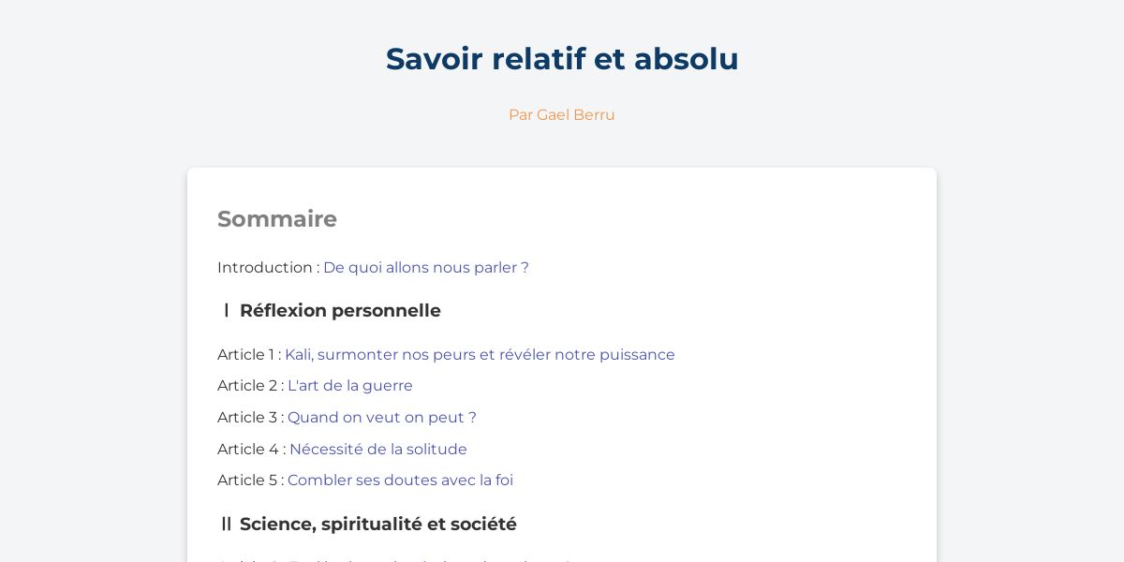Open the 'De quoi allons nous parler ?' link
The width and height of the screenshot is (1124, 562).
point(426,268)
